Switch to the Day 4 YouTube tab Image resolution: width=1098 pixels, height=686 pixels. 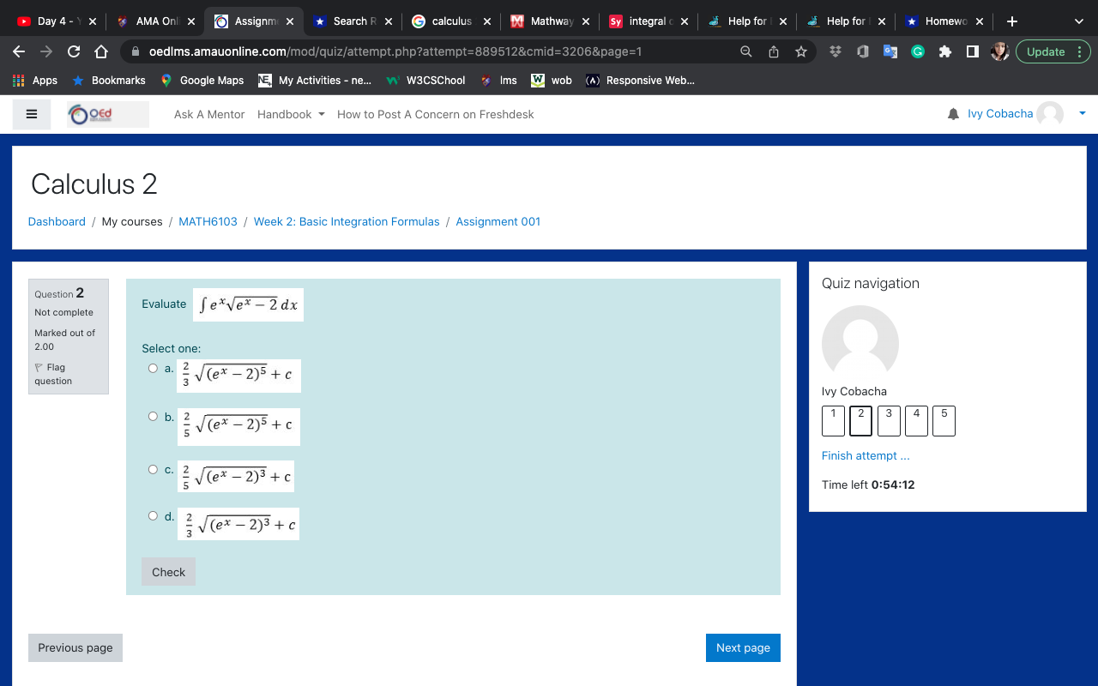pyautogui.click(x=56, y=21)
